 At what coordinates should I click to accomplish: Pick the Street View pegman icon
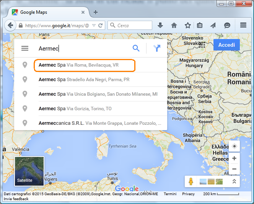(191, 181)
